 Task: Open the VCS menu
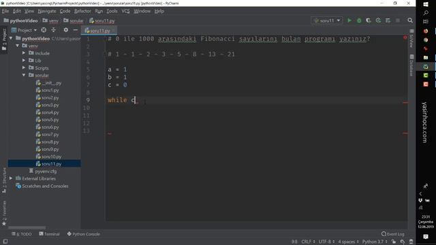[125, 11]
